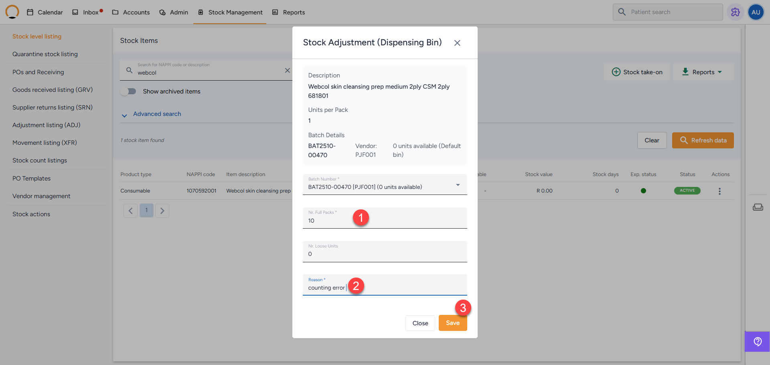
Task: Open the three-dot Actions menu for Webcol
Action: tap(719, 191)
